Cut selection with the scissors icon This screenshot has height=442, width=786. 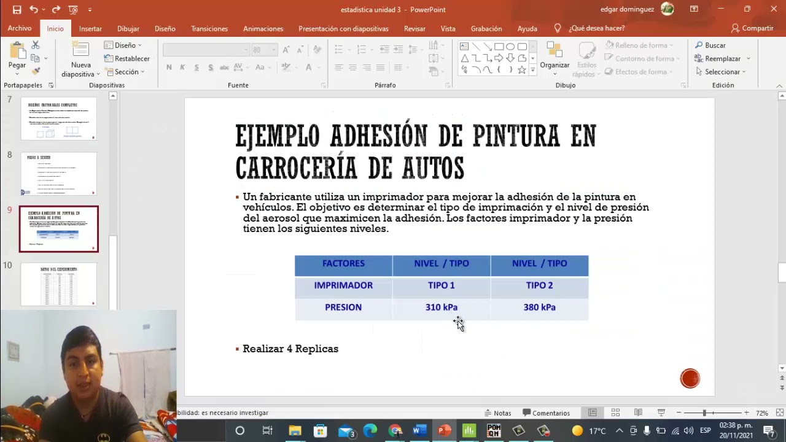(x=36, y=45)
